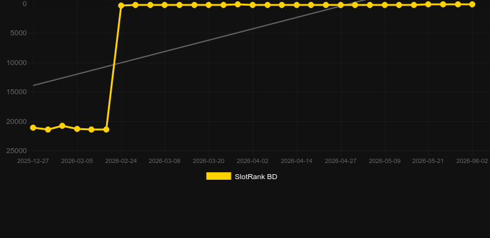
Task: Select the data point at 2026-03-20
Action: click(x=209, y=5)
